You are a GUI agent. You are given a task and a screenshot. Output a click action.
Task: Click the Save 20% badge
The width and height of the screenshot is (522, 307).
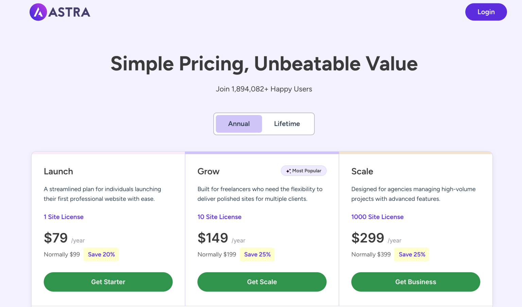[x=101, y=255]
